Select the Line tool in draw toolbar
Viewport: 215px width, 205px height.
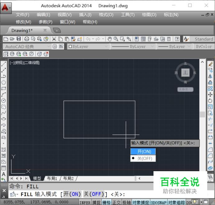3,64
